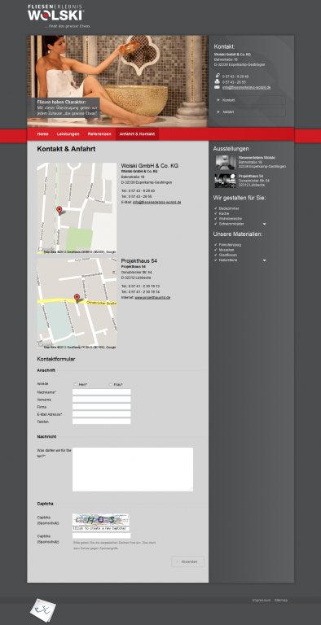Click the envelope email icon in the Kontakt panel
321x625 pixels.
coord(218,87)
